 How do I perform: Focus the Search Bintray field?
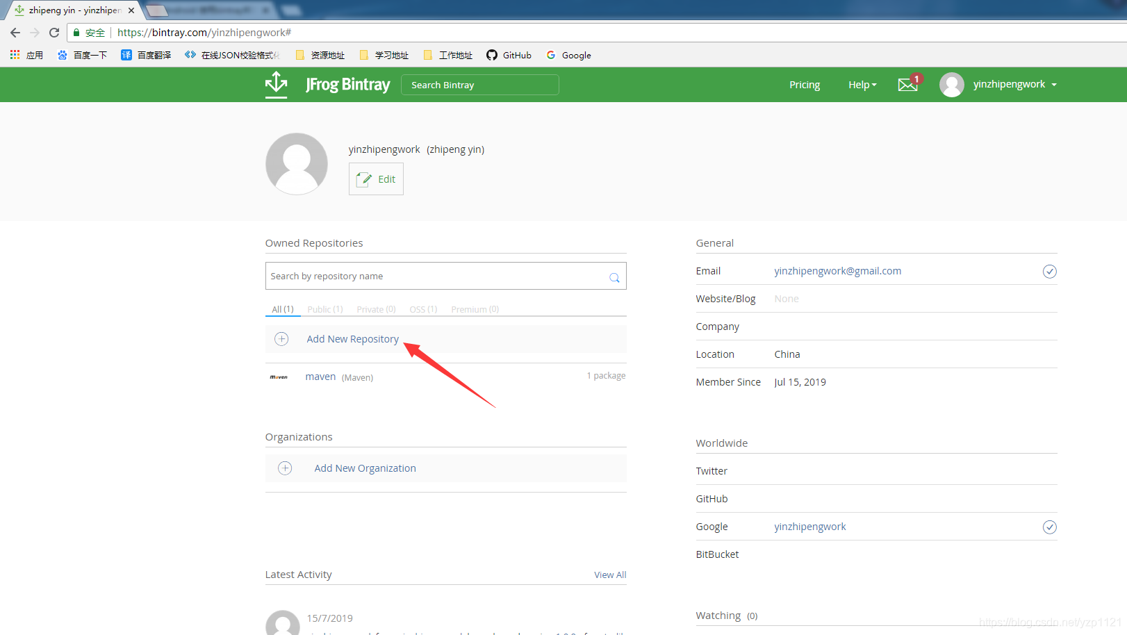click(x=480, y=85)
